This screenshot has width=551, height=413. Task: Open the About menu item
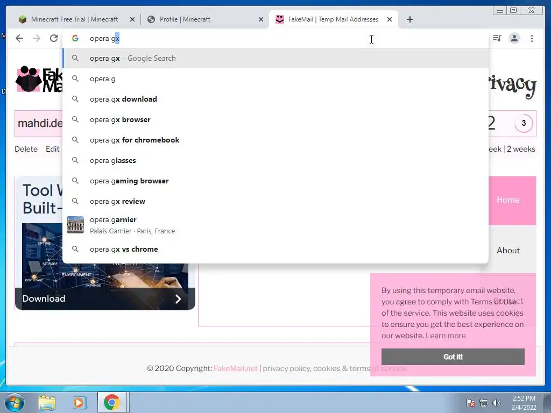coord(508,251)
